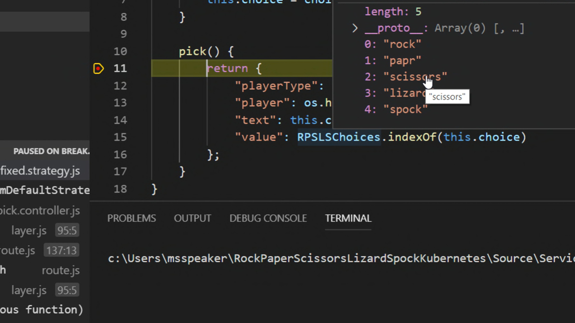The height and width of the screenshot is (323, 575).
Task: Click the terminal path starting with c:\Users\msspeaker
Action: [341, 258]
